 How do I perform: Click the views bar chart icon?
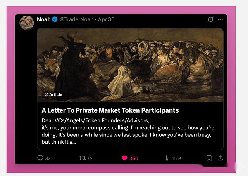pos(167,158)
